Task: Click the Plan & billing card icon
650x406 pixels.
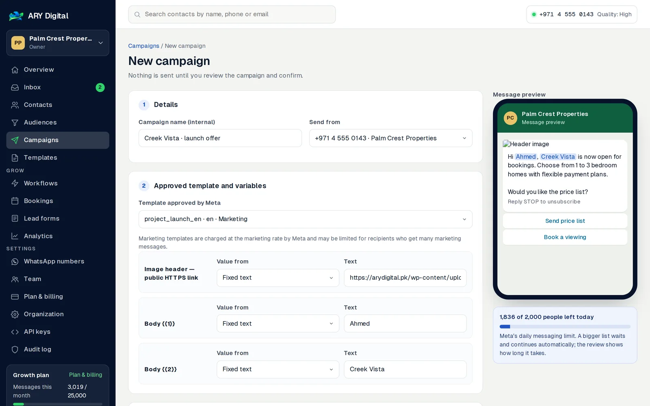Action: point(15,297)
